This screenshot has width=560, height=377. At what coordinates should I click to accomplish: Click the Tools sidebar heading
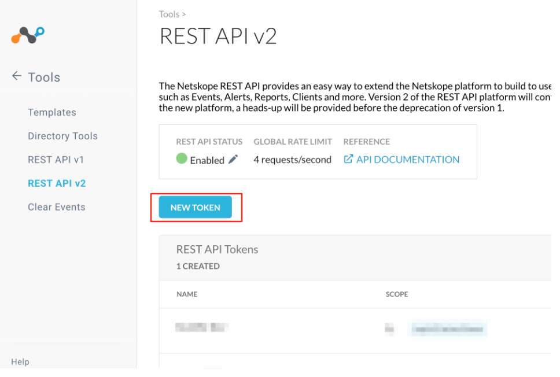pos(44,77)
